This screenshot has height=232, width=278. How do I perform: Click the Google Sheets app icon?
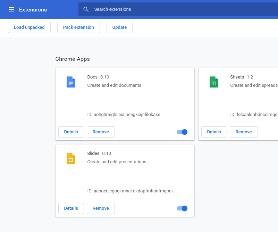pos(213,82)
